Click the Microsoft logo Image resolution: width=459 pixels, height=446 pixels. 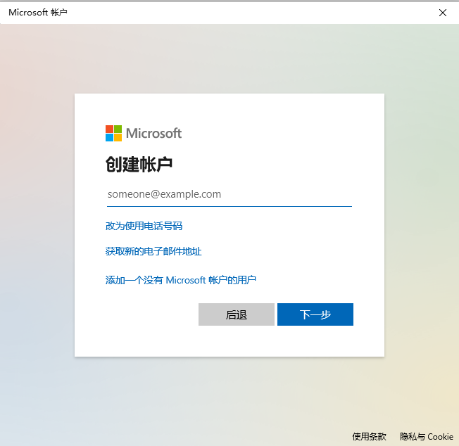click(x=144, y=134)
